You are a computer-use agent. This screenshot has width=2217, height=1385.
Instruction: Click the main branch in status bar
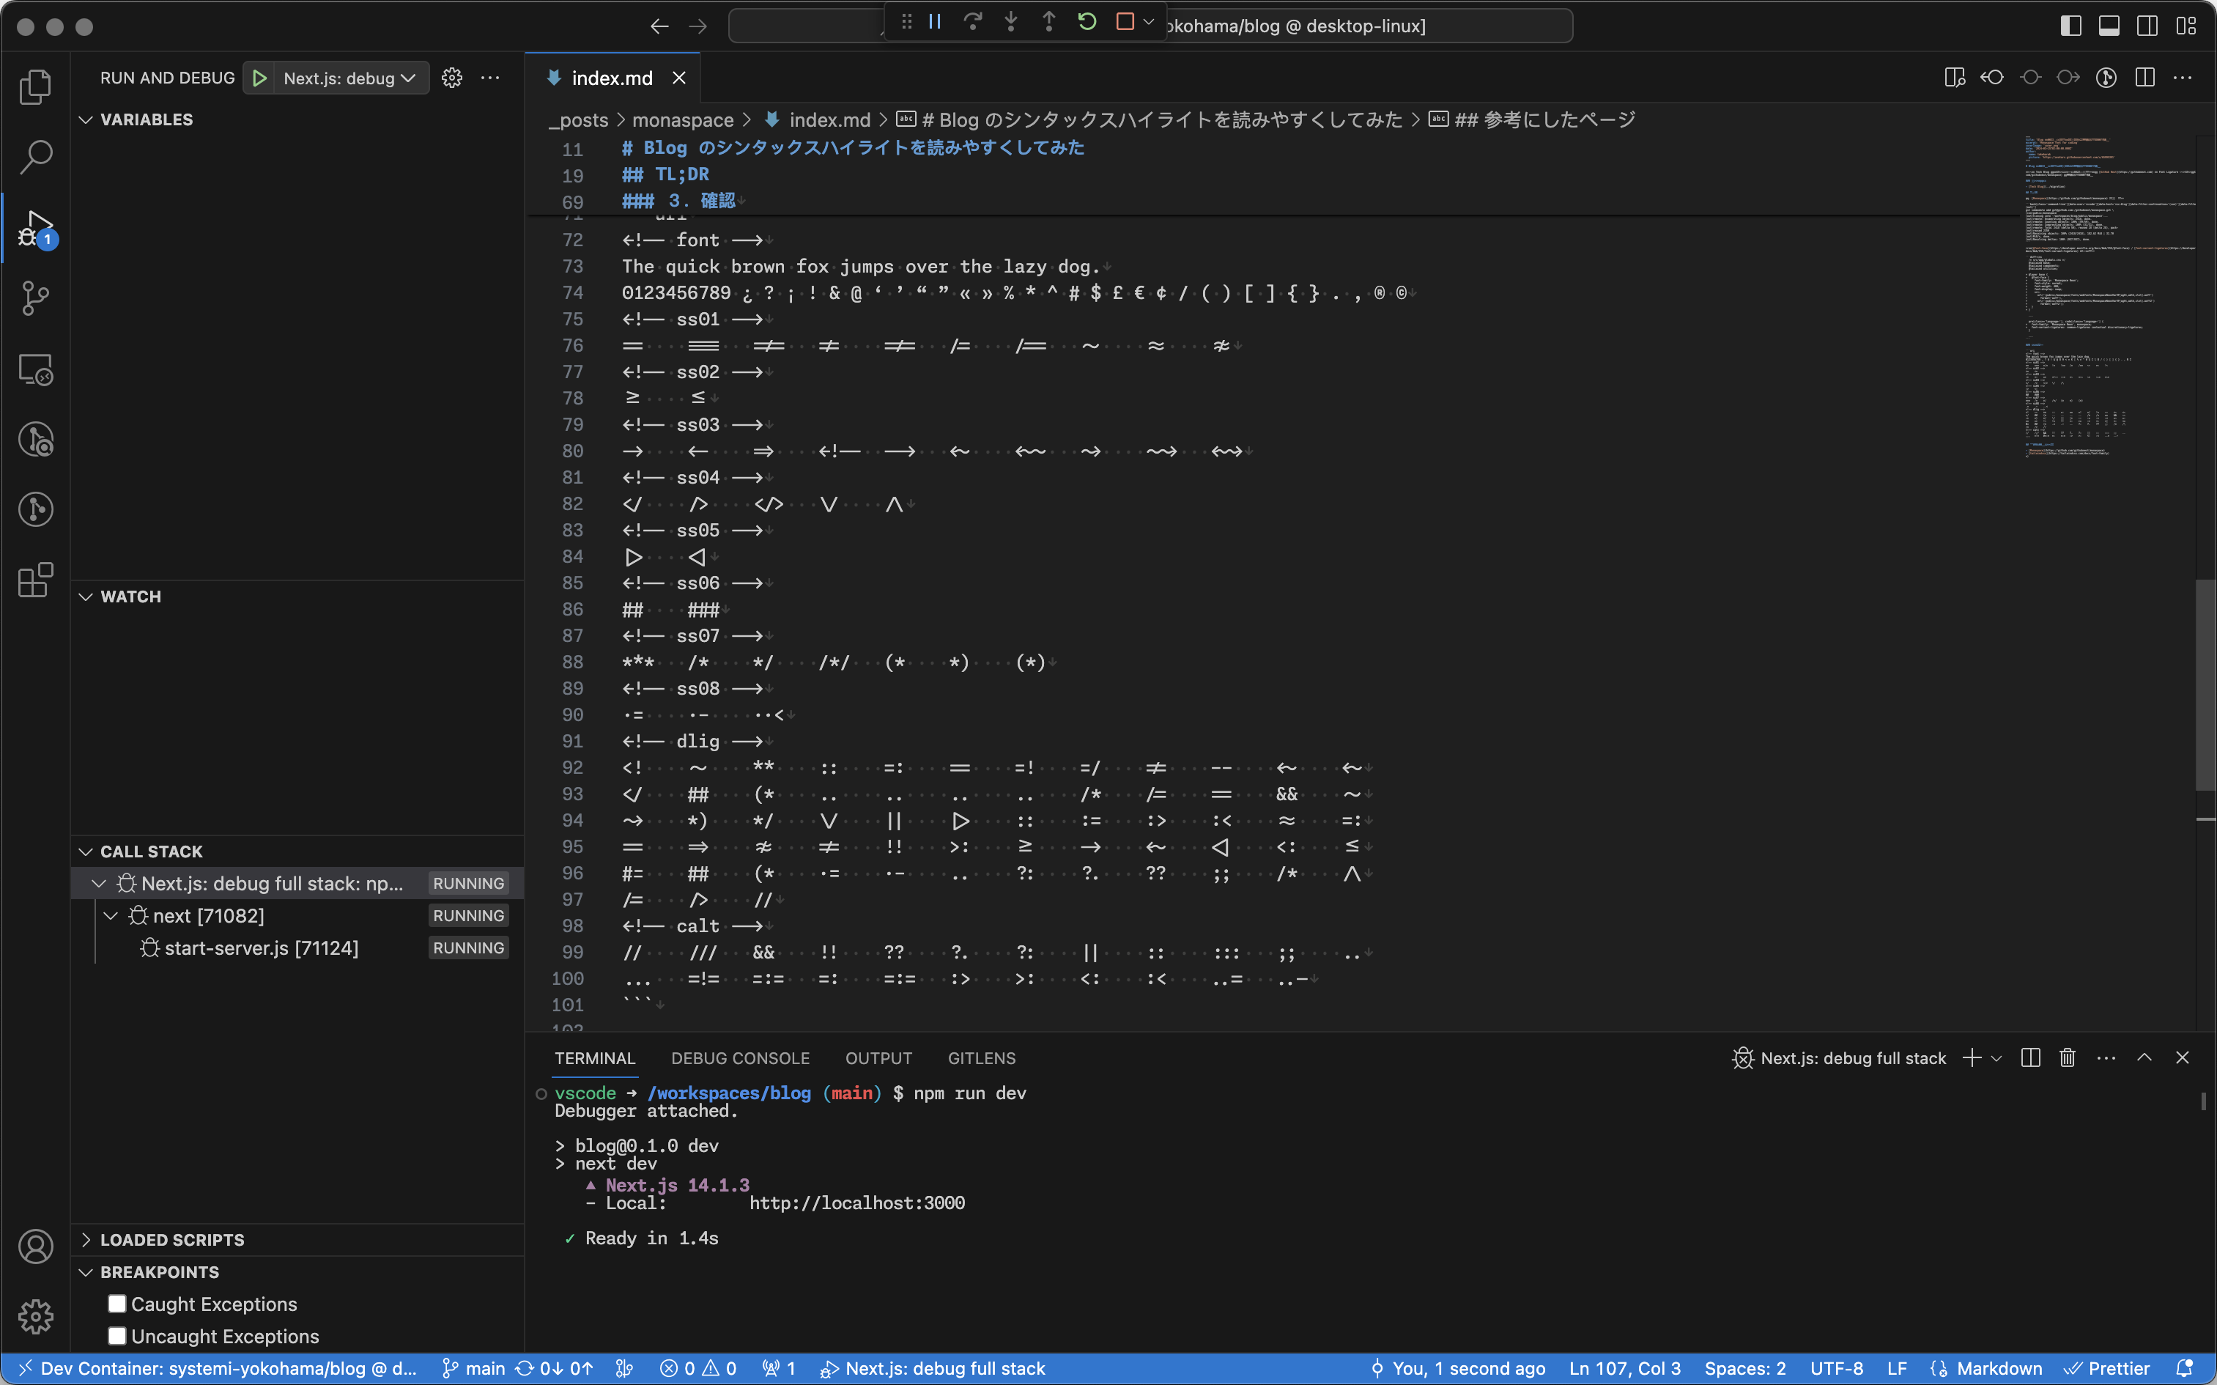click(x=473, y=1369)
